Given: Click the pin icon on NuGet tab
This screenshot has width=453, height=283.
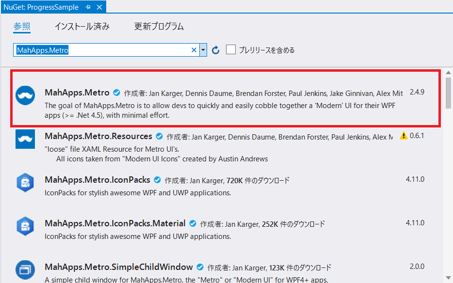Looking at the screenshot, I should click(x=88, y=7).
